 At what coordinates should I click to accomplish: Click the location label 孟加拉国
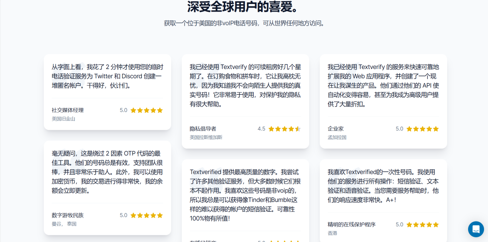coord(337,137)
